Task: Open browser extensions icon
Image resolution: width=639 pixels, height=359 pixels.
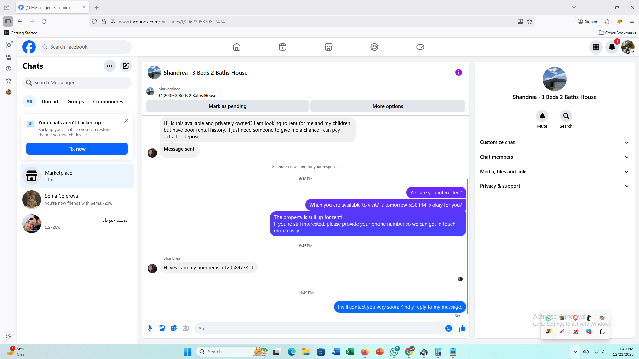Action: click(x=607, y=22)
